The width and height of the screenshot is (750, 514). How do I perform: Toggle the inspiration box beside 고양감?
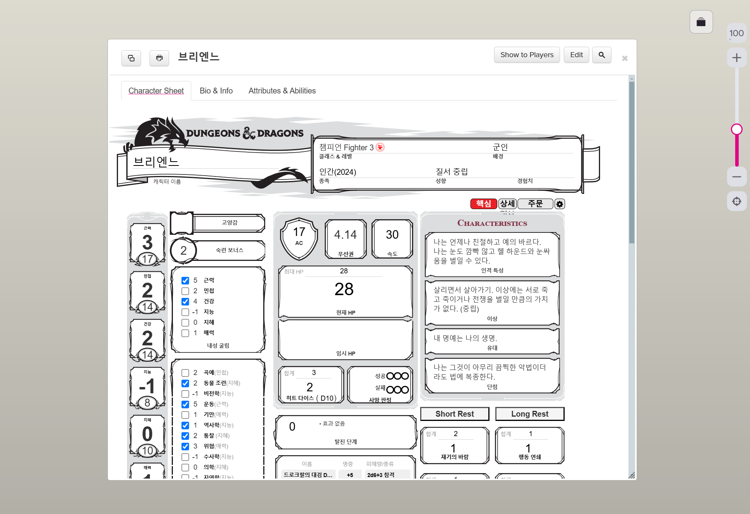[181, 223]
